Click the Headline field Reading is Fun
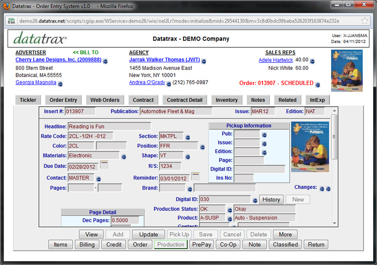 pos(110,127)
